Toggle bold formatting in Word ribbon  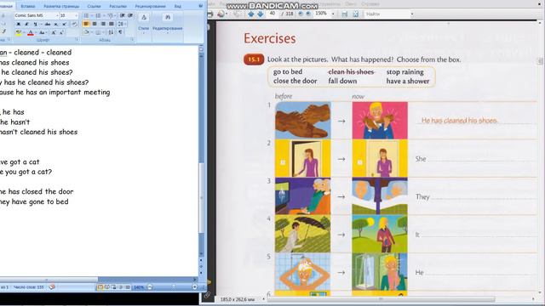pos(19,24)
